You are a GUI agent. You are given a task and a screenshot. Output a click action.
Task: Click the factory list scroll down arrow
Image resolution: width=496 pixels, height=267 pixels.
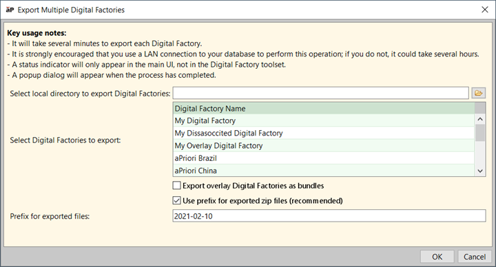point(480,171)
